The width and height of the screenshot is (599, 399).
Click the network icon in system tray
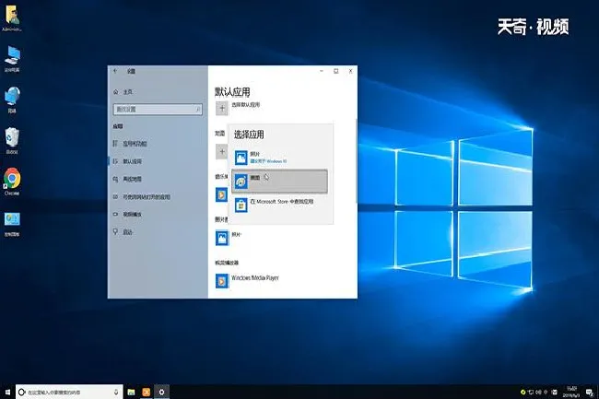531,393
